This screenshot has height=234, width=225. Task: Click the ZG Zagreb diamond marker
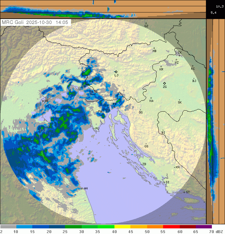[x=165, y=84]
